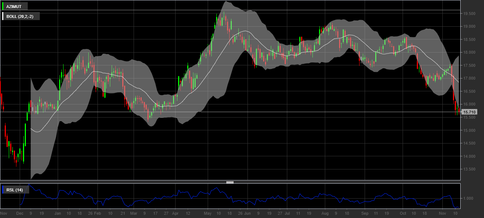Click the 17.500 price axis label
The width and height of the screenshot is (484, 218).
pos(469,65)
